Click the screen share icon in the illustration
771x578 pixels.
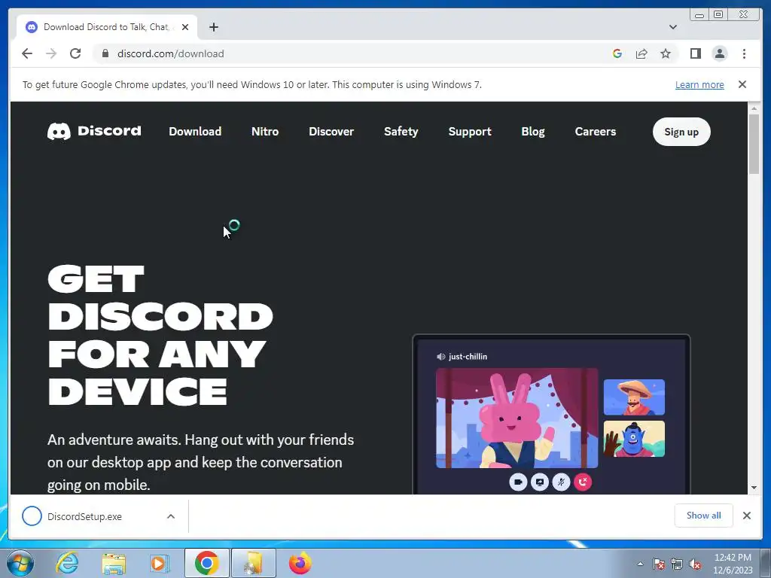[x=539, y=482]
